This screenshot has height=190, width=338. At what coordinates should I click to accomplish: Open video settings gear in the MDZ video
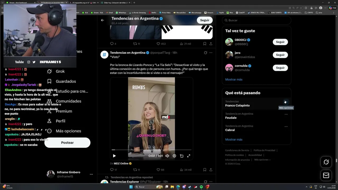[x=174, y=156]
